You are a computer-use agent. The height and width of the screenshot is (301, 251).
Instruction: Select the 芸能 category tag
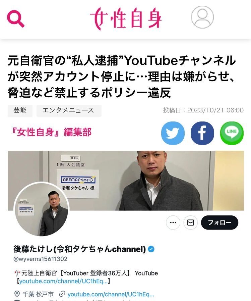20,111
